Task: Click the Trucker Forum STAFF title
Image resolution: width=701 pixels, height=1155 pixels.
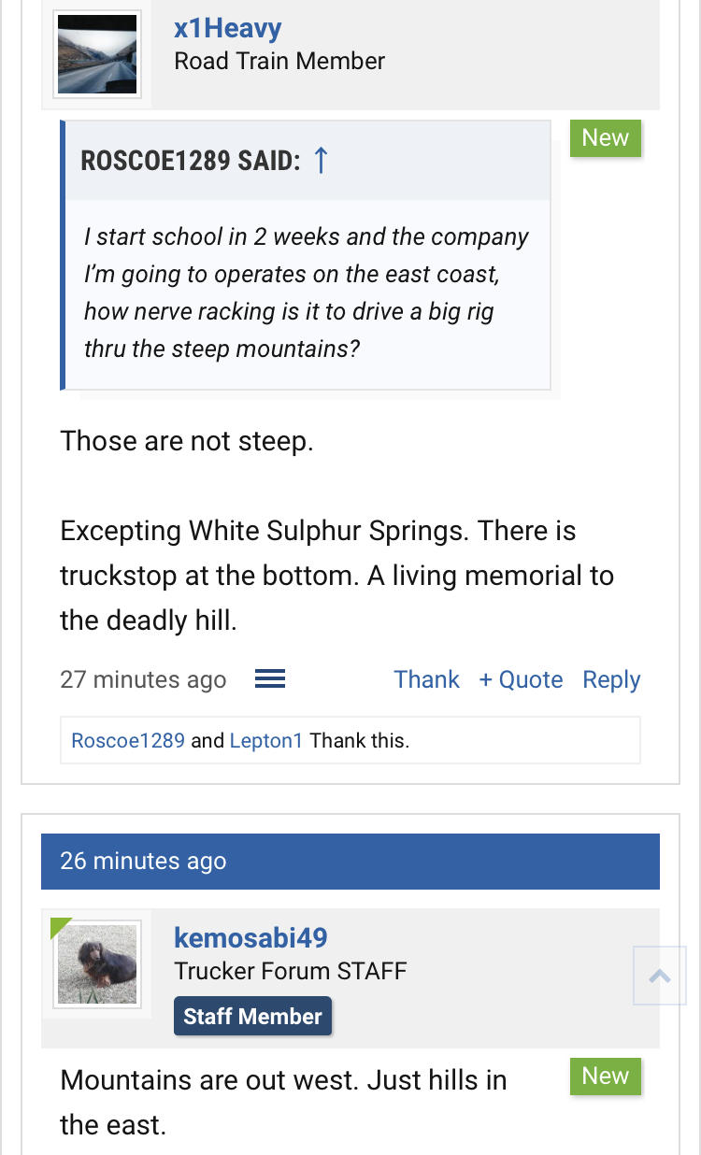Action: point(291,971)
